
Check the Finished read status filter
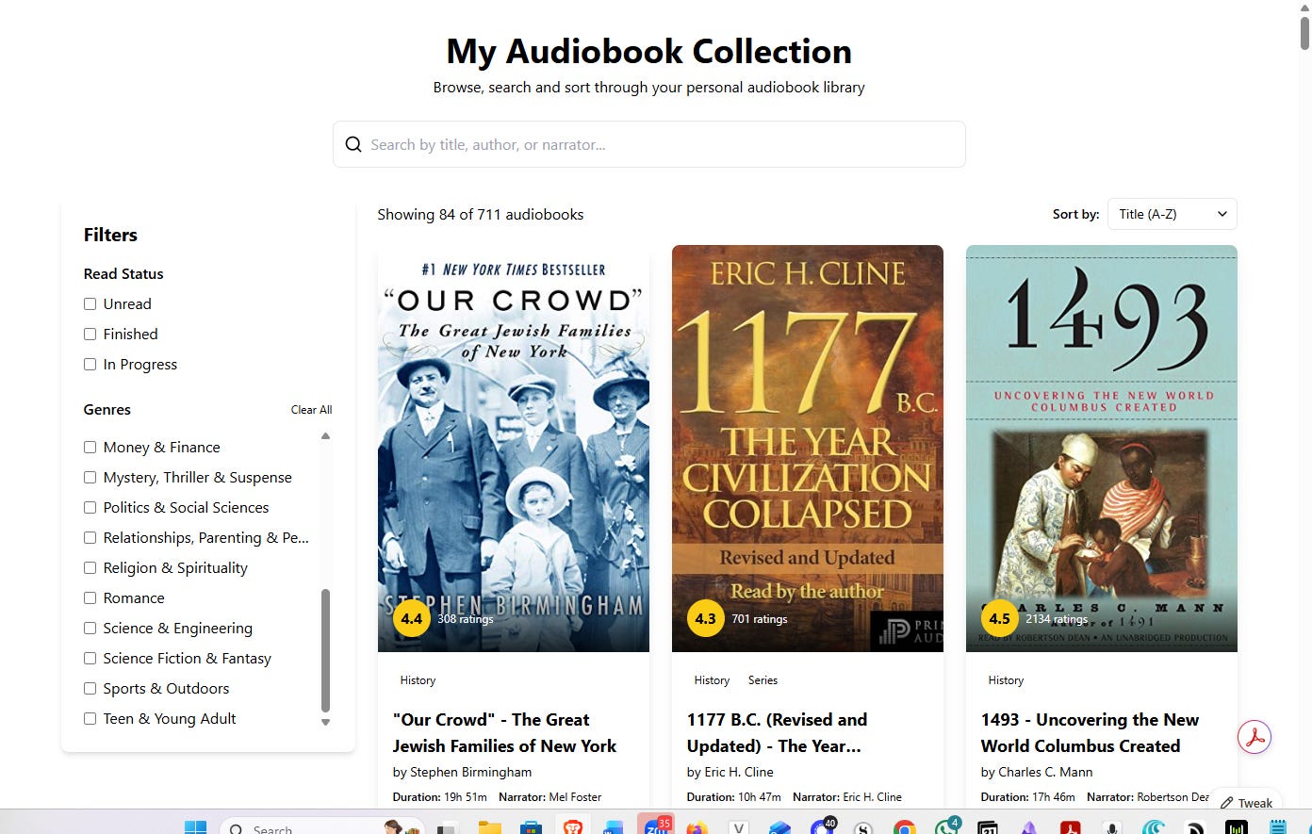[90, 334]
